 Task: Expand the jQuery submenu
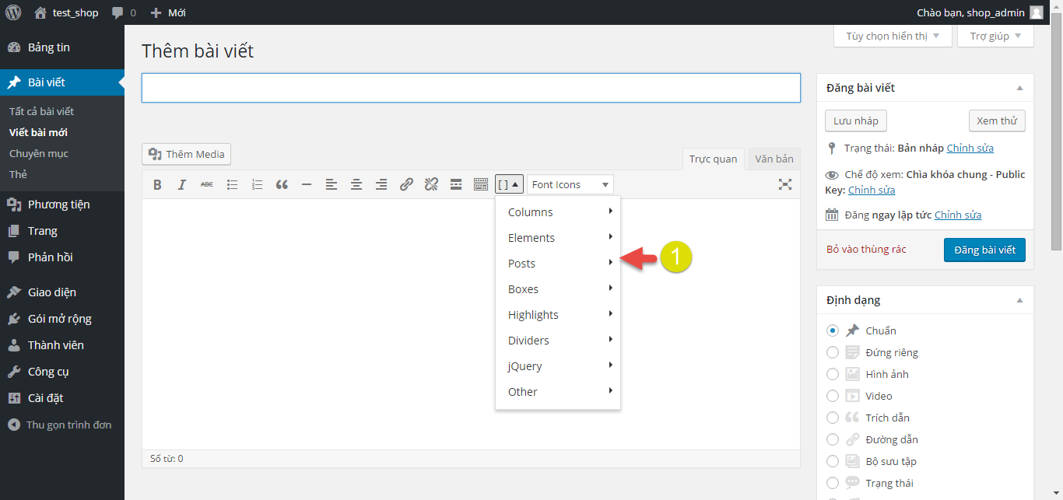(x=558, y=366)
